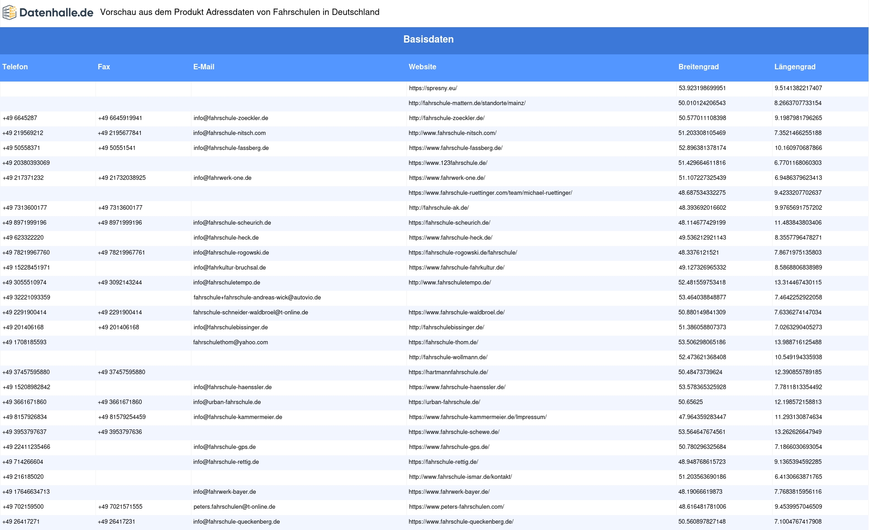Open the https://spresny.eu/ website link
869x530 pixels.
tap(433, 88)
